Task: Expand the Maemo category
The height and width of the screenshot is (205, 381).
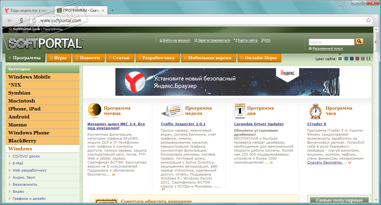Action: point(42,125)
